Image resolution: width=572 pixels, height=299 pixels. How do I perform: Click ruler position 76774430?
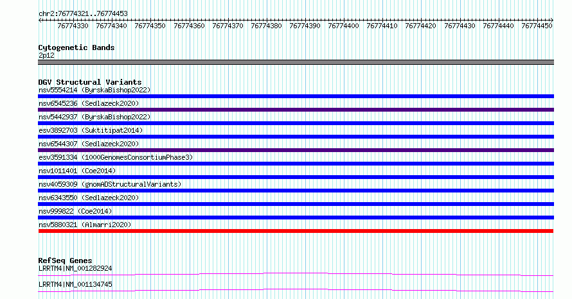460,26
